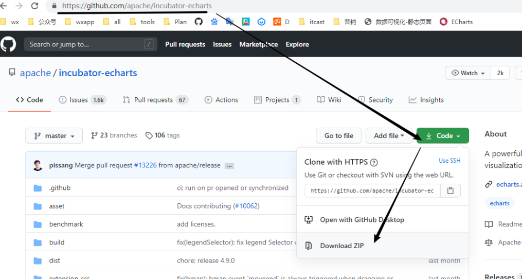Select the HTTPS clone URL field
This screenshot has width=522, height=279.
372,190
